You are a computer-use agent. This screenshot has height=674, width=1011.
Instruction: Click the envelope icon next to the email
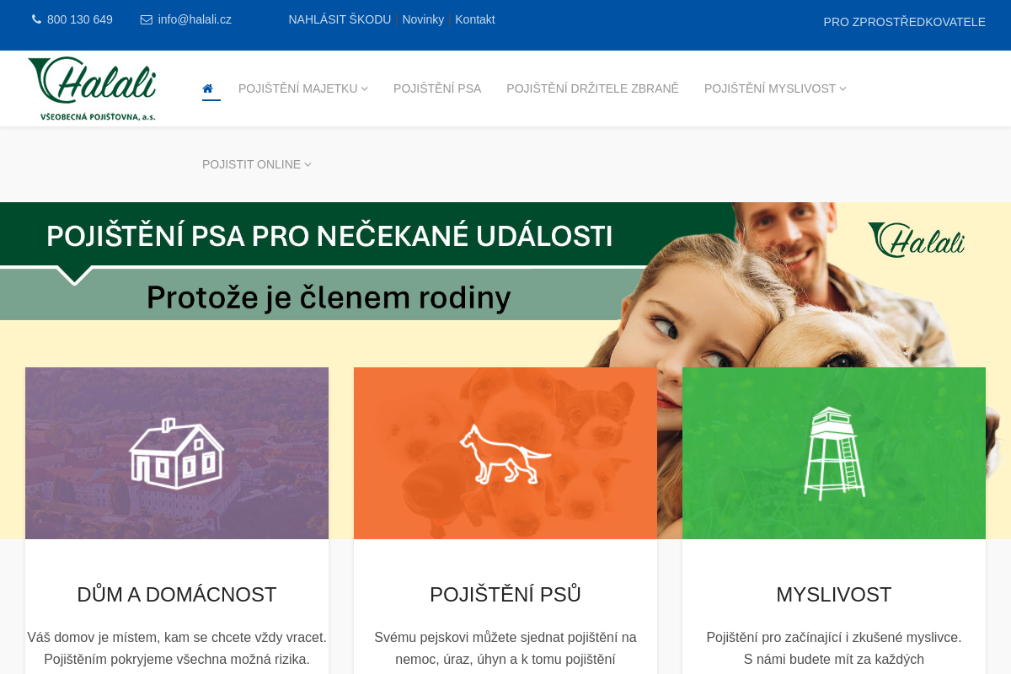[145, 19]
